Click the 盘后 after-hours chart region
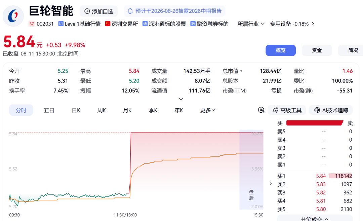 [x=251, y=170]
